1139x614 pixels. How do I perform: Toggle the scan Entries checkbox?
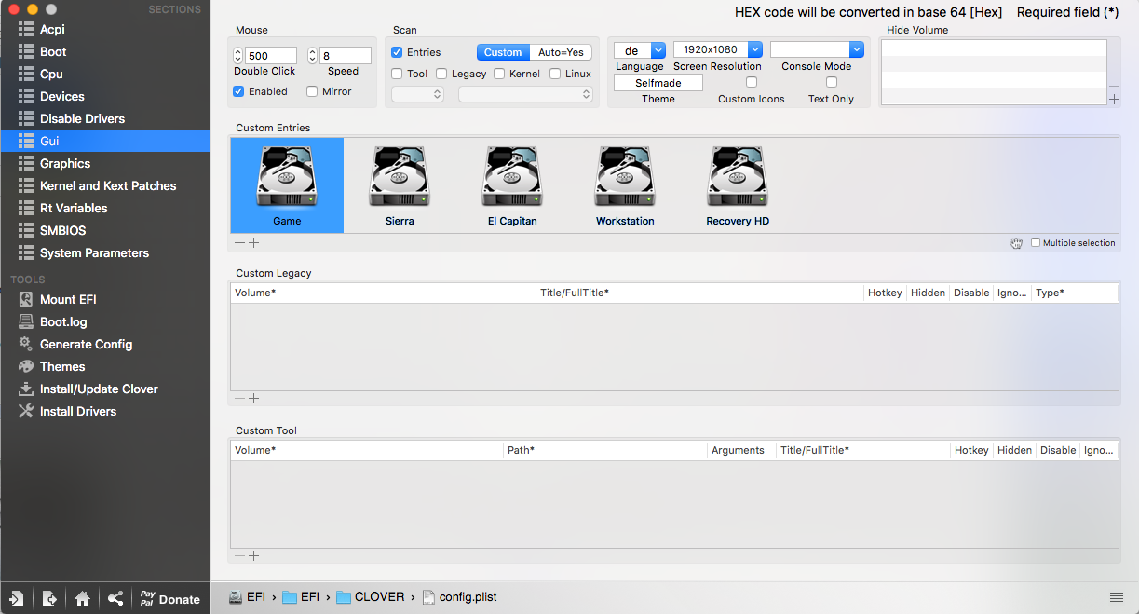[x=397, y=52]
